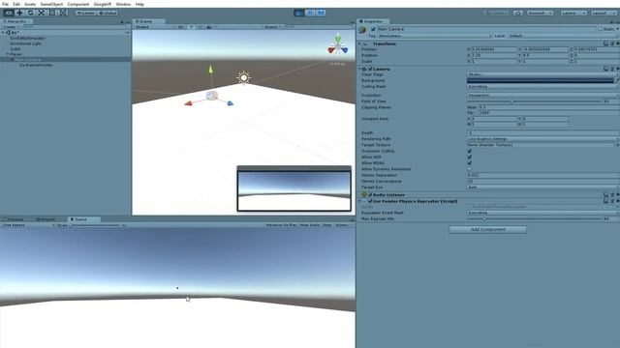620x348 pixels.
Task: Select the Move tool in the toolbar
Action: 19,13
